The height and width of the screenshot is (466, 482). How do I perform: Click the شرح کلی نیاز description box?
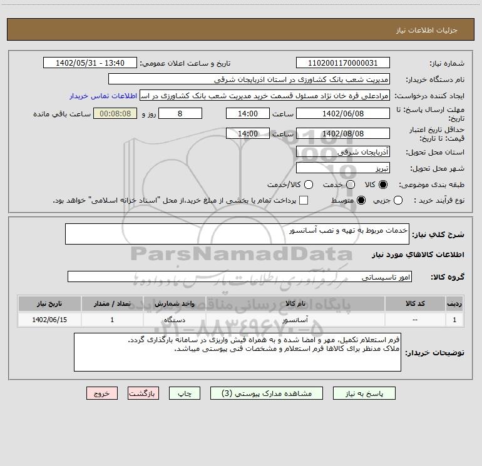(237, 234)
